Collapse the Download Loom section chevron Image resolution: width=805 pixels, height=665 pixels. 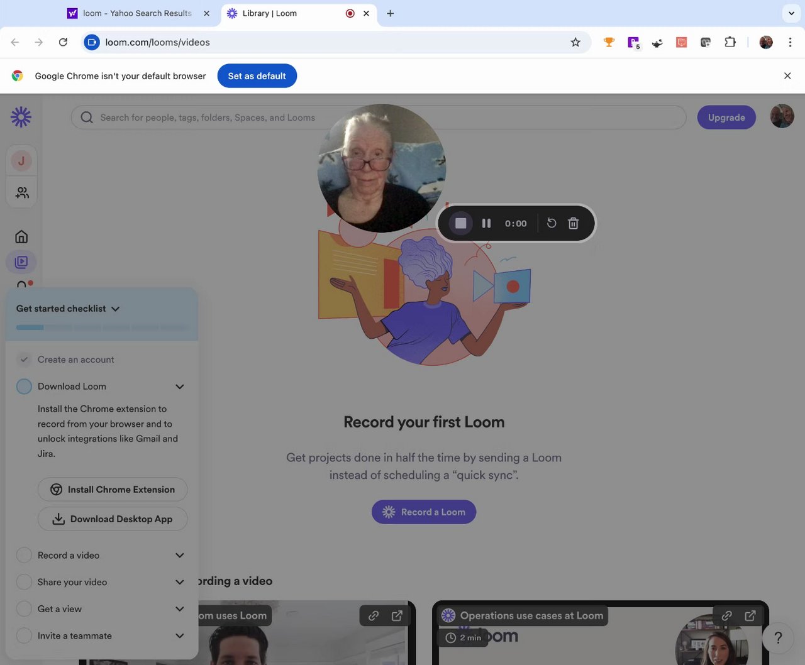[x=180, y=387]
